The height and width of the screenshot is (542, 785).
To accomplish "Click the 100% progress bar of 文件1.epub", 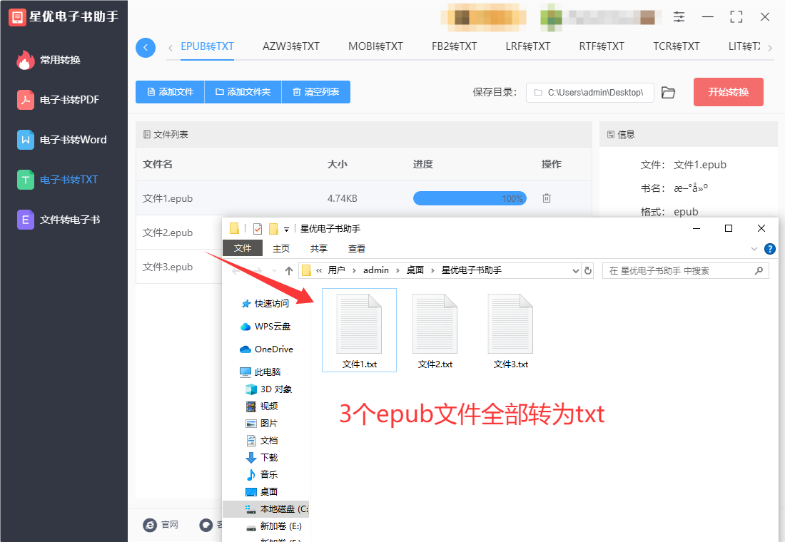I will pos(470,199).
